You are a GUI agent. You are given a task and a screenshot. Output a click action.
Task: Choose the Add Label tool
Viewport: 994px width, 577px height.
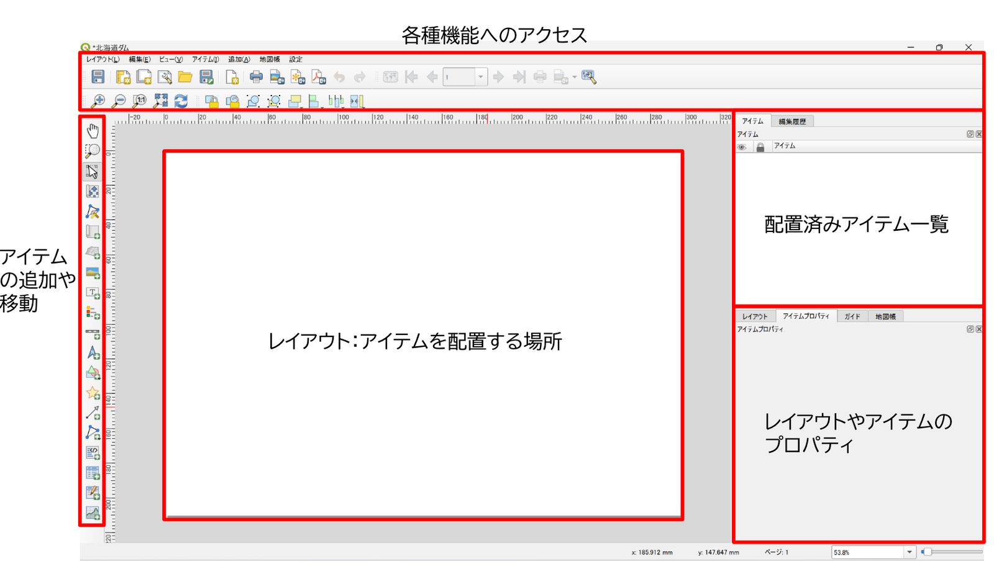click(93, 292)
